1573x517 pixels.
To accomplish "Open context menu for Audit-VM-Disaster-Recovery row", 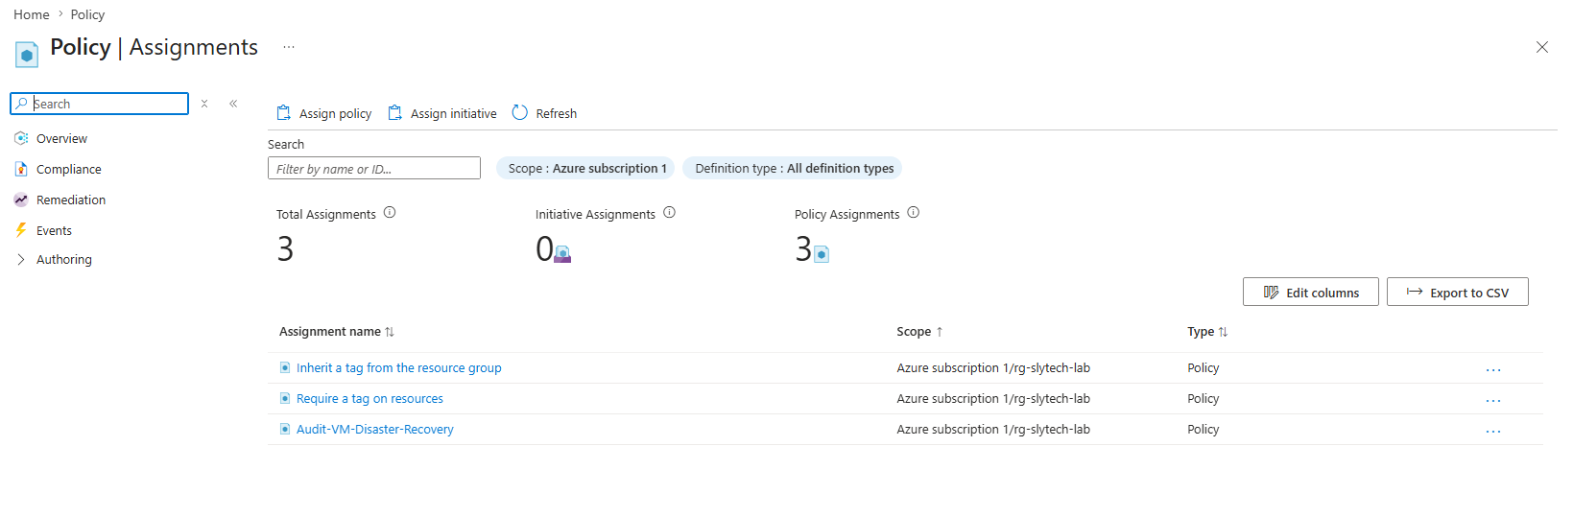I will pos(1493,431).
